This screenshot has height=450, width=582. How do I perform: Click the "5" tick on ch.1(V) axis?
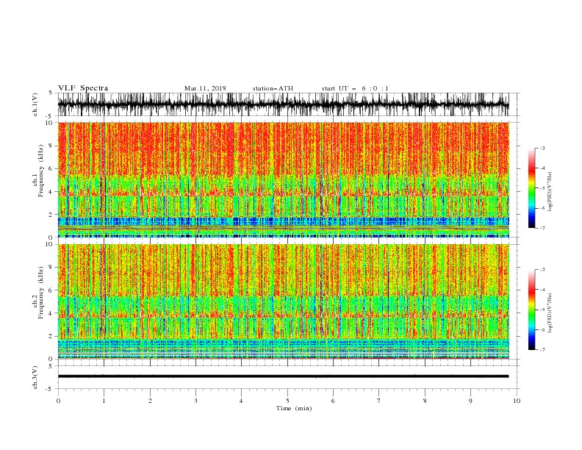pos(51,93)
